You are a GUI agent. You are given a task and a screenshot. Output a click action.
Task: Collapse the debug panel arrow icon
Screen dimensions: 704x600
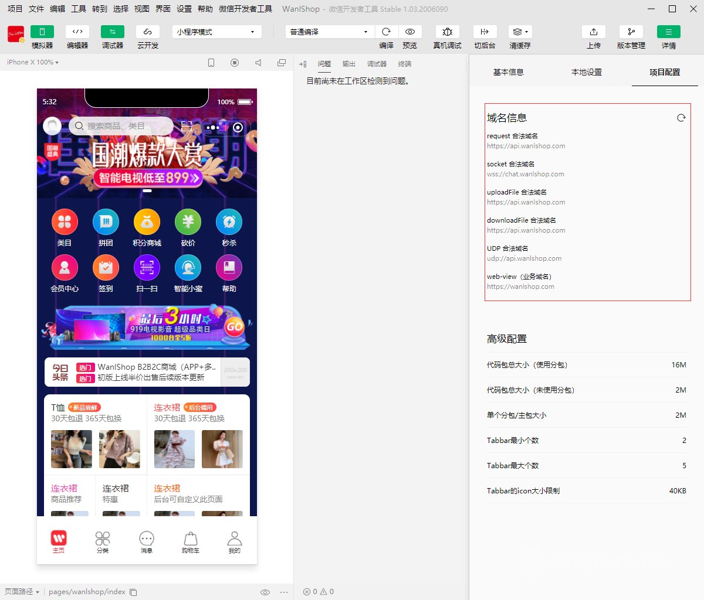pyautogui.click(x=303, y=64)
